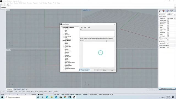Click the Restore Defaults button
Viewport: 176px width, 99px height.
click(85, 70)
